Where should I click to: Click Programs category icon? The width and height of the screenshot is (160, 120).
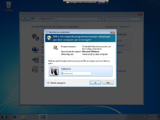tap(35, 69)
